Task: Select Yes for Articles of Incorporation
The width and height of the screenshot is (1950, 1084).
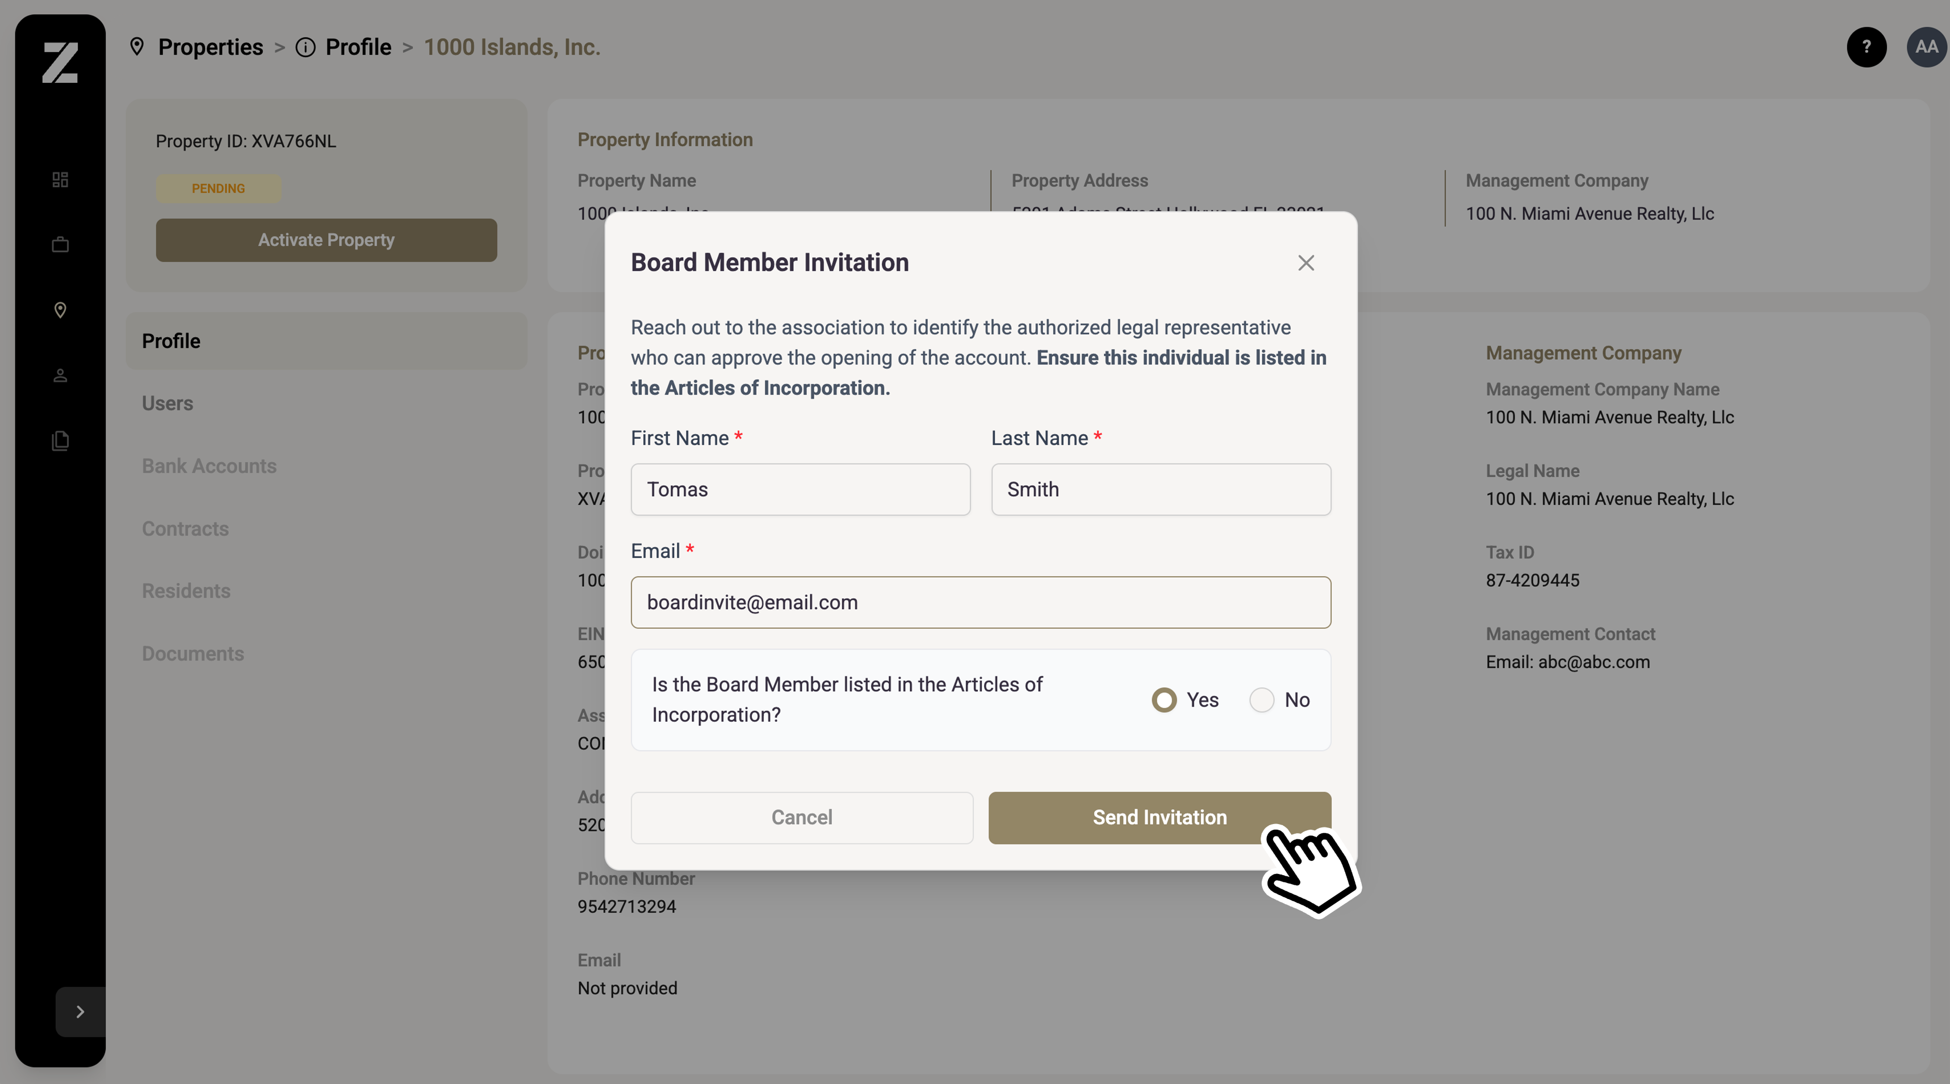Action: click(x=1164, y=700)
